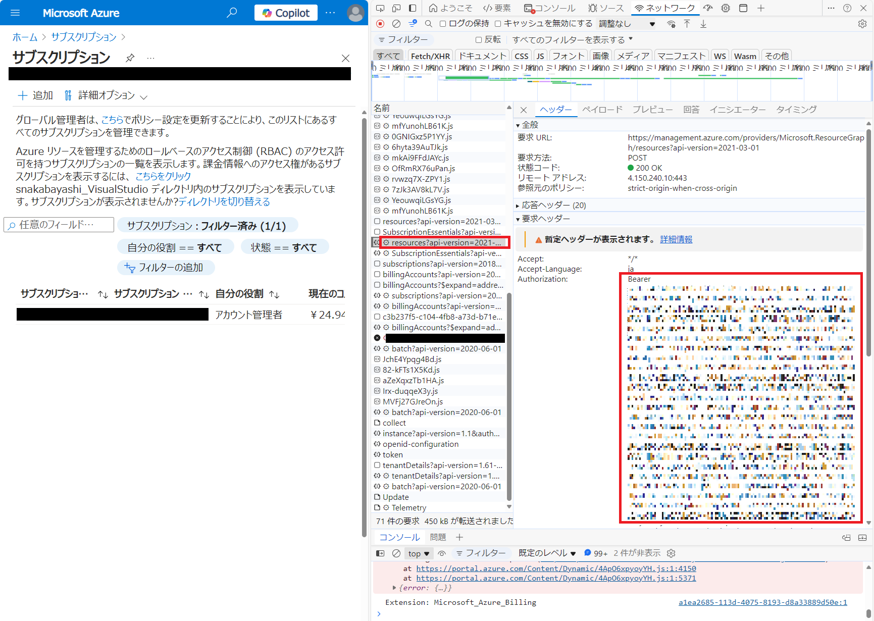Toggle the network filter bar icon

(413, 23)
